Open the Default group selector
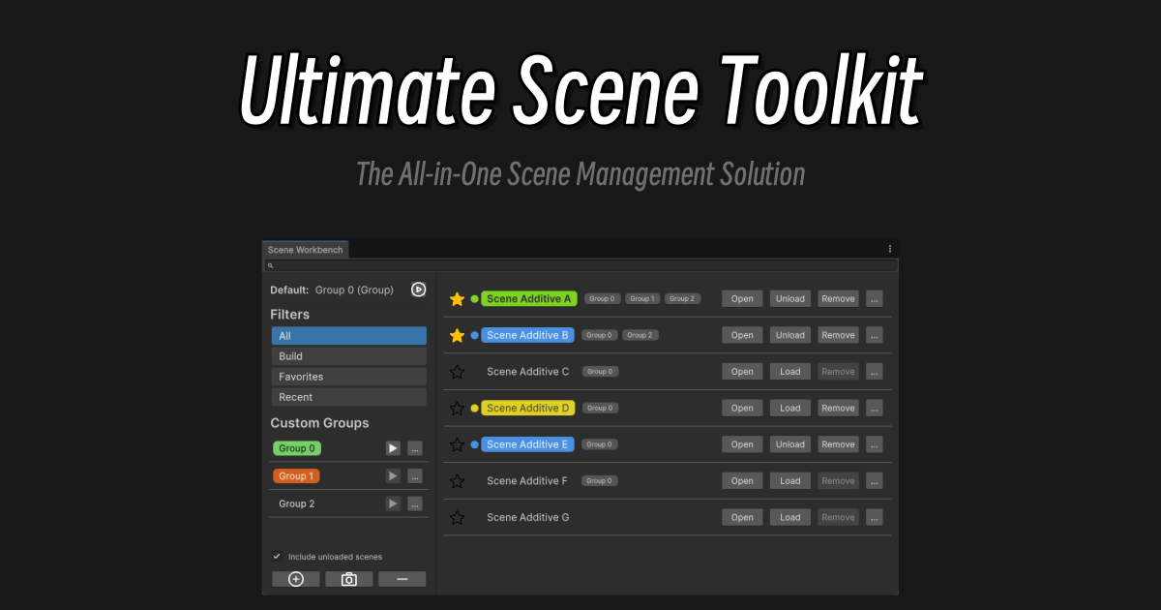Image resolution: width=1161 pixels, height=610 pixels. [353, 289]
